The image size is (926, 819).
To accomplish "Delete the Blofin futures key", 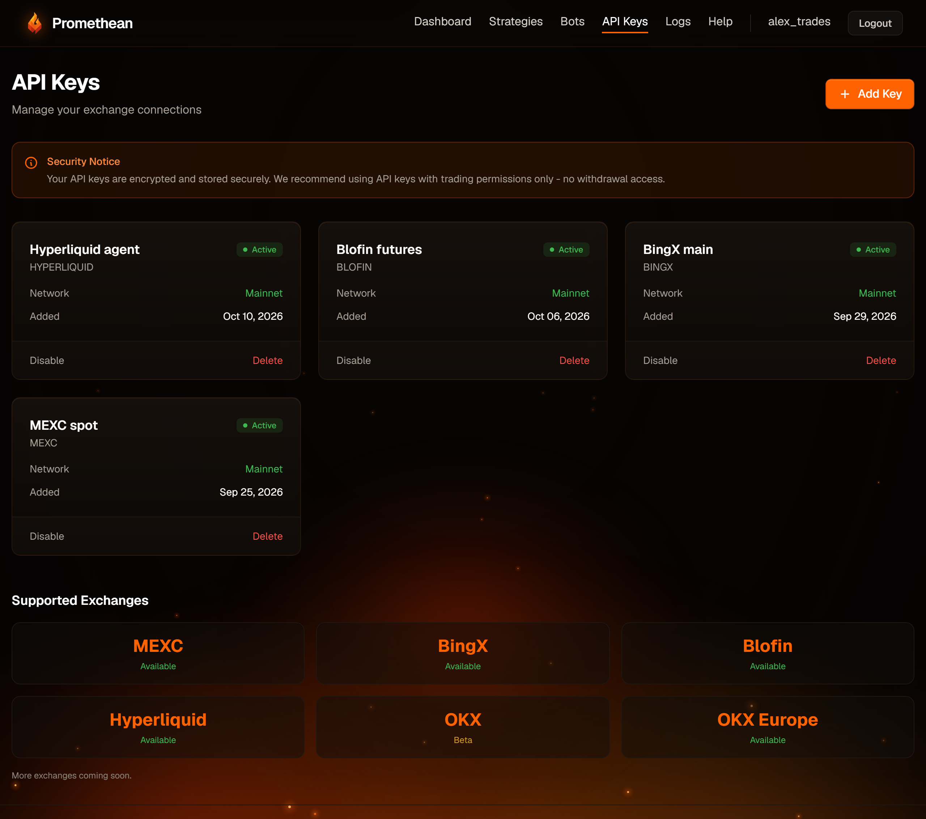I will 574,361.
